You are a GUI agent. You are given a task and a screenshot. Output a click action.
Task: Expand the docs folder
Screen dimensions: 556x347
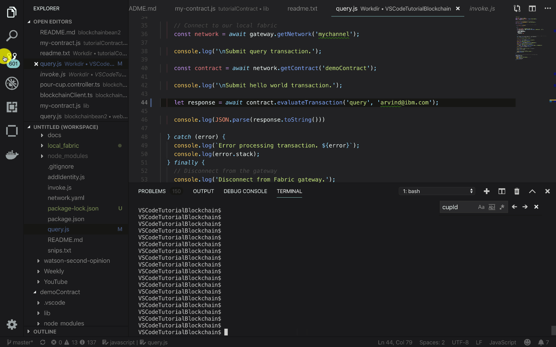[54, 135]
